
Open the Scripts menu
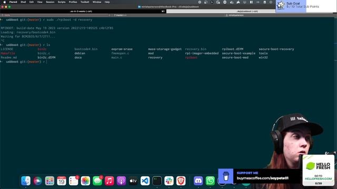pos(62,2)
